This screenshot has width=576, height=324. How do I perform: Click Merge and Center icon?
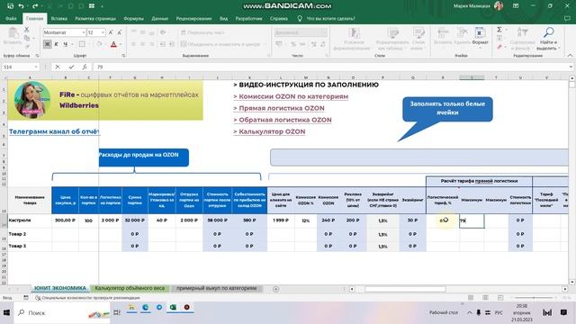coord(184,44)
